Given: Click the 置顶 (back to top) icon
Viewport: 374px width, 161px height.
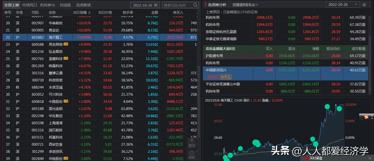Looking at the screenshot, I should pos(192,143).
